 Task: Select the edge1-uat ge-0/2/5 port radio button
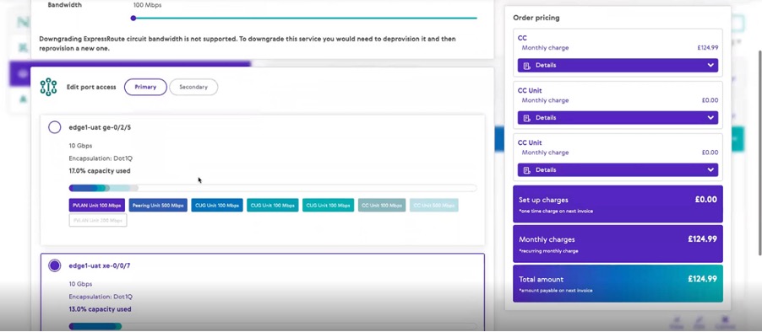(54, 127)
